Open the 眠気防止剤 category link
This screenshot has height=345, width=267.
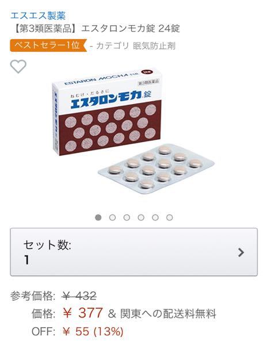point(154,46)
